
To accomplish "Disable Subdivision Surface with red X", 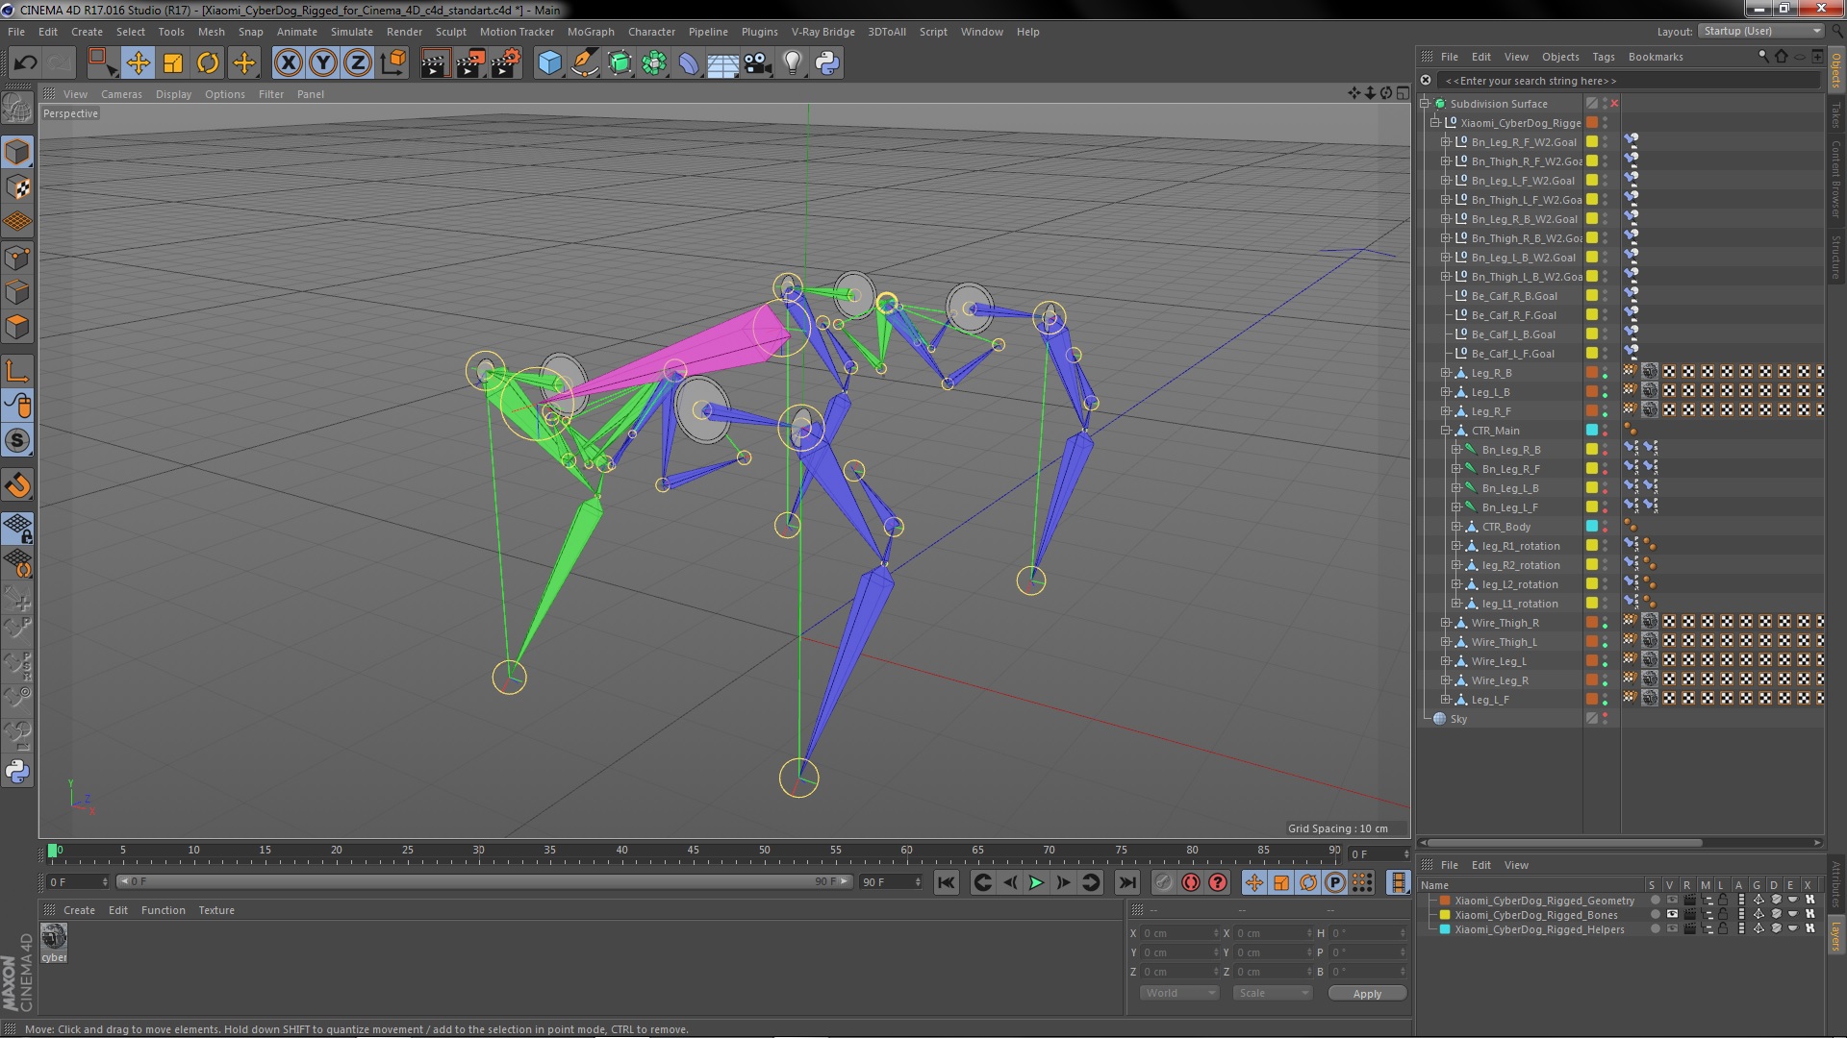I will 1614,104.
